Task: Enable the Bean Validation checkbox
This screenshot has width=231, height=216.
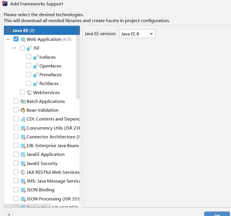Action: click(x=16, y=110)
